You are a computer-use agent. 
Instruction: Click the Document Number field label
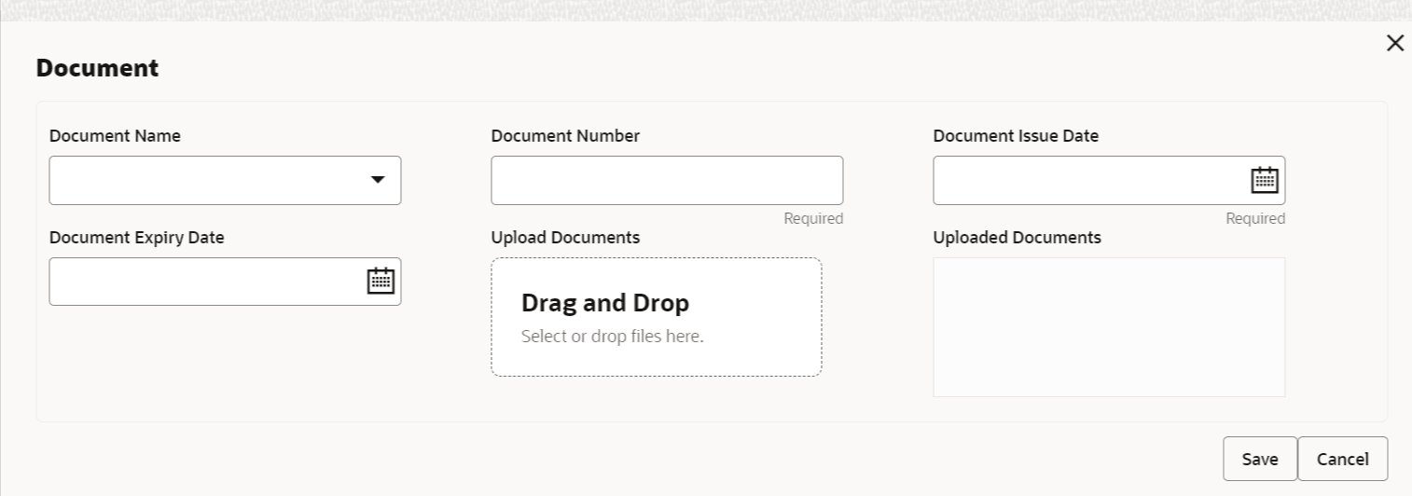pyautogui.click(x=565, y=136)
